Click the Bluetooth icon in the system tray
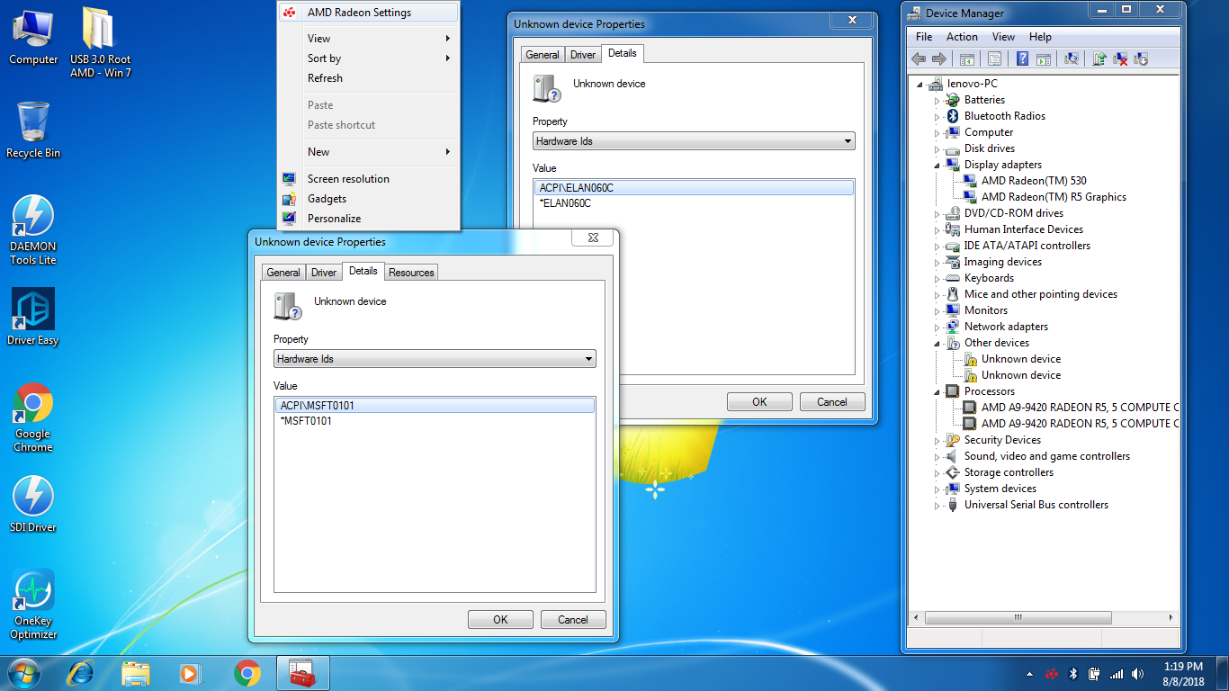Screen dimensions: 1229x691 tap(1072, 673)
